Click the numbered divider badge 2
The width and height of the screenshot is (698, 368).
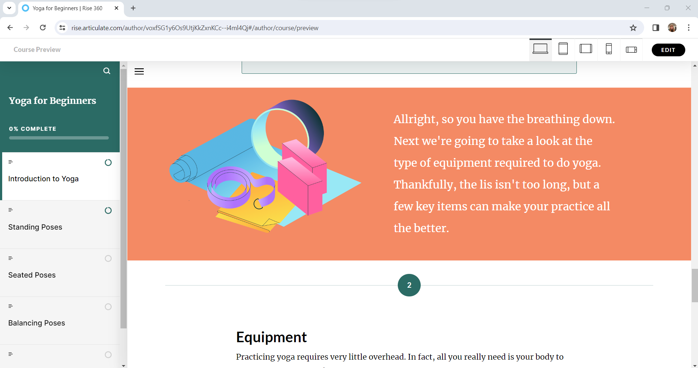pos(409,285)
